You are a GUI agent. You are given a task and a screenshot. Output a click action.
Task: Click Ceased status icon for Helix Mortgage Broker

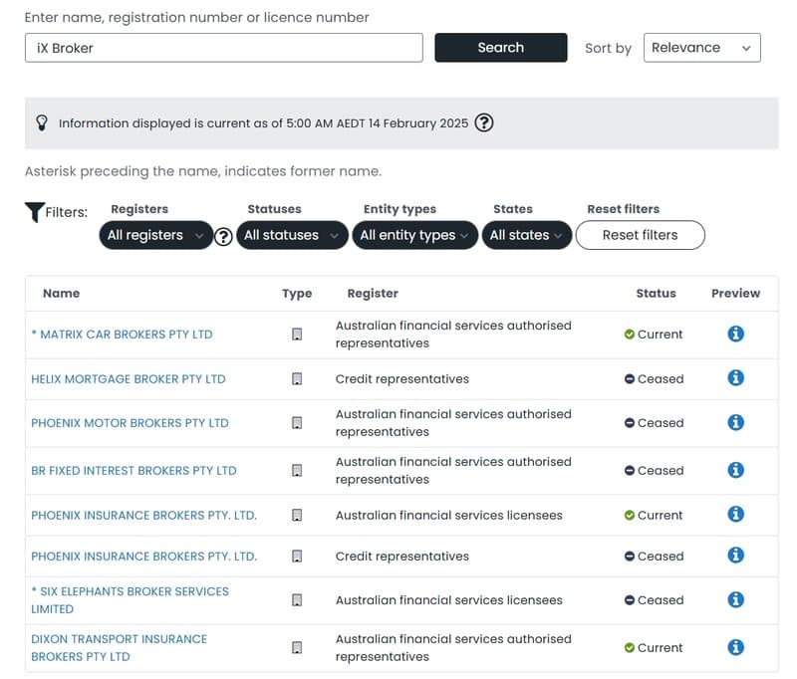coord(630,379)
